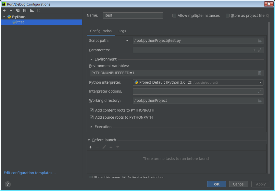275x191 pixels.
Task: Click the Create New Folder icon
Action: tap(32, 10)
